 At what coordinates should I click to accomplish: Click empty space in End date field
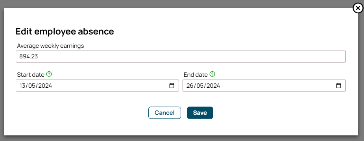[276, 86]
